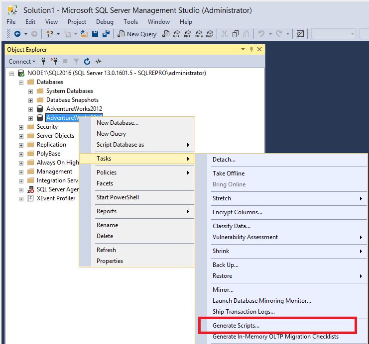Click the XMLA query icon
Image resolution: width=369 pixels, height=344 pixels.
(199, 34)
